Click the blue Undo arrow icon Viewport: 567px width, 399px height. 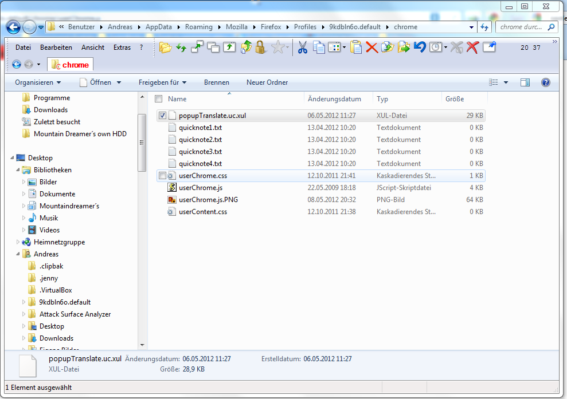pyautogui.click(x=420, y=48)
